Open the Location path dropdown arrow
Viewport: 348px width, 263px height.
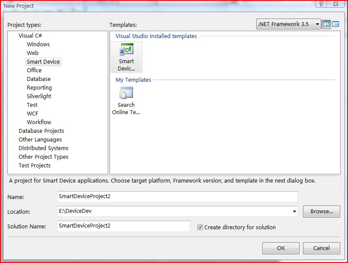tap(294, 212)
